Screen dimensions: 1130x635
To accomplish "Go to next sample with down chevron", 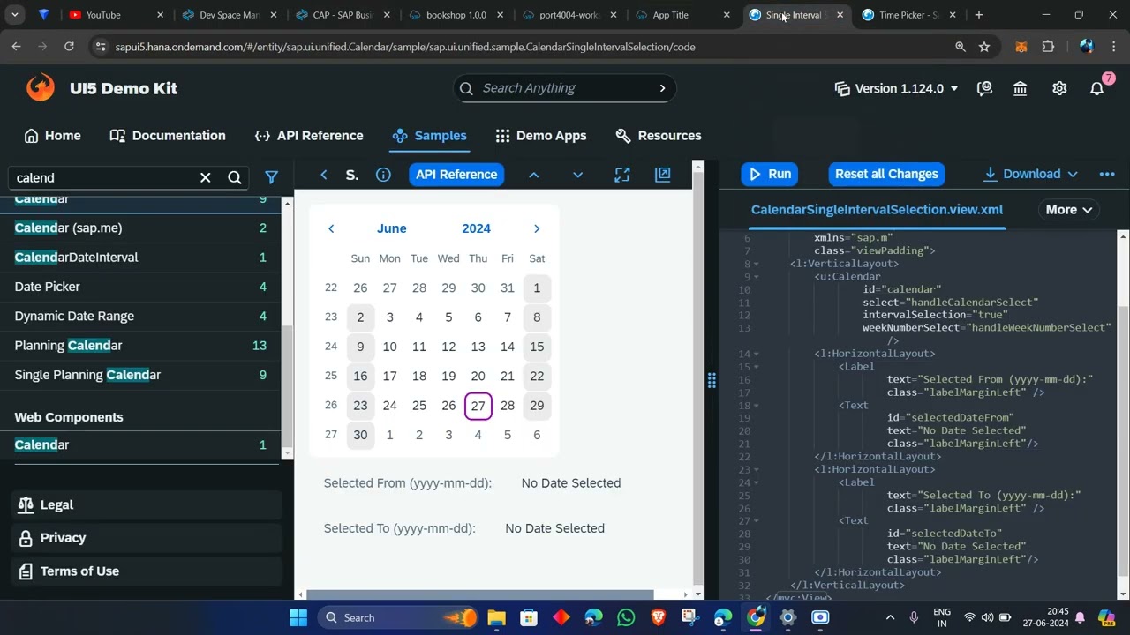I will click(578, 175).
